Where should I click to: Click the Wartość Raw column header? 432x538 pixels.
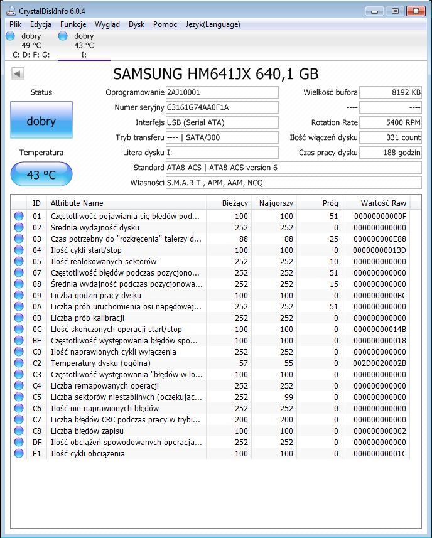click(x=375, y=203)
